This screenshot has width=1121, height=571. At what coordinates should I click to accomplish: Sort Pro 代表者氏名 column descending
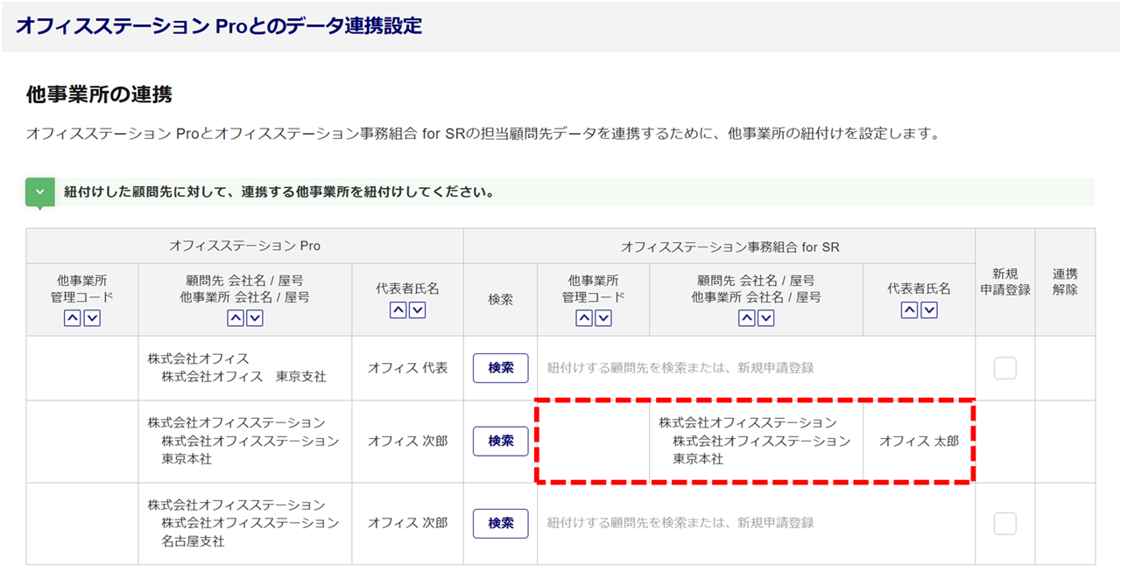[418, 310]
